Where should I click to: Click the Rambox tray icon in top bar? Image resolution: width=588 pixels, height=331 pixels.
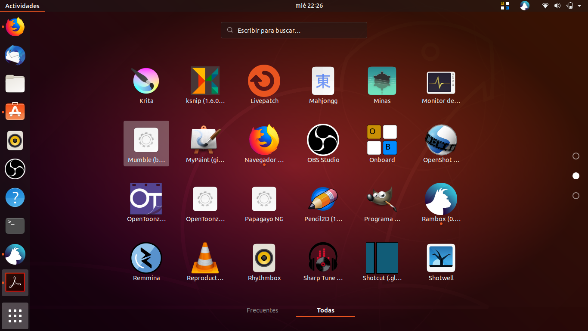524,6
